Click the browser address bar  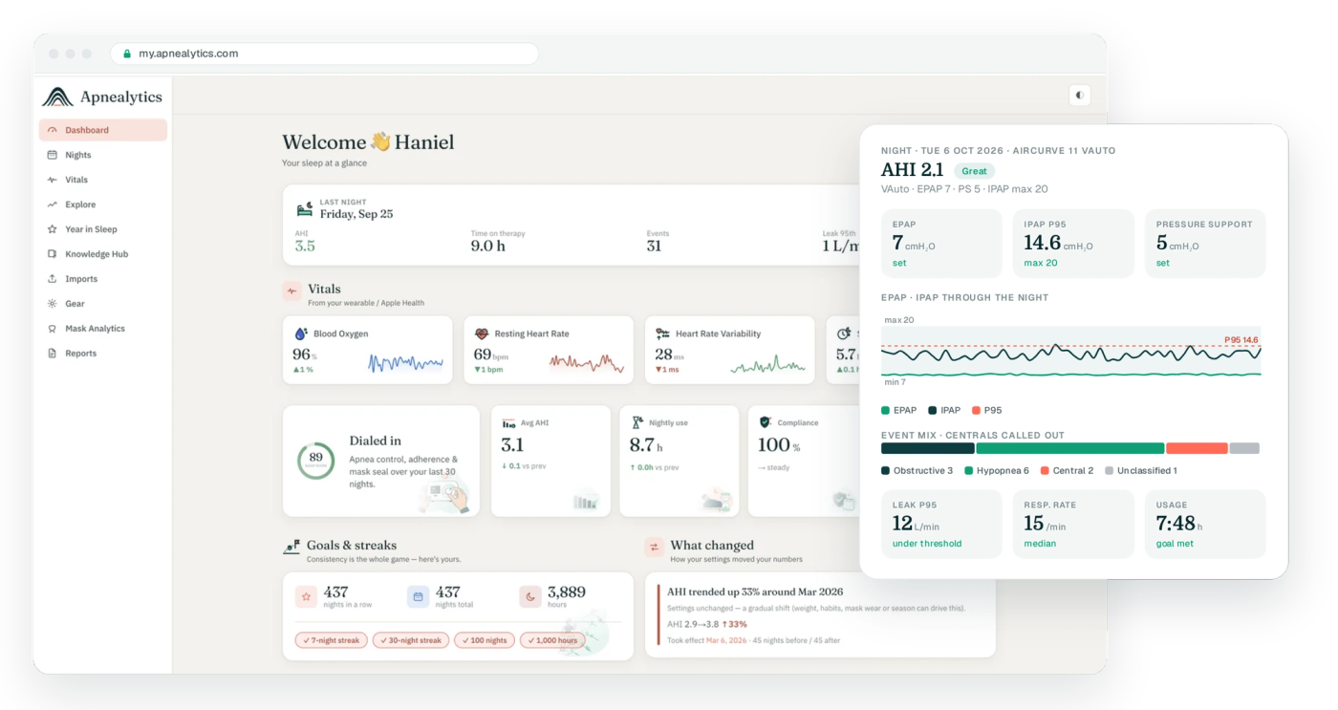[325, 54]
